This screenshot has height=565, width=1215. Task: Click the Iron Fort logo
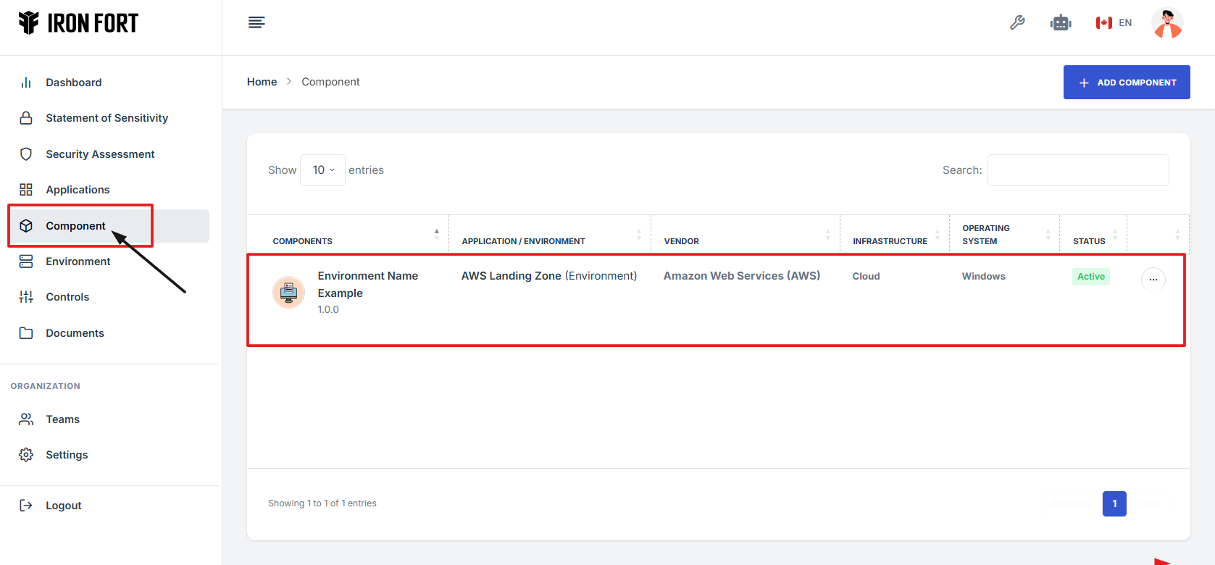tap(78, 23)
